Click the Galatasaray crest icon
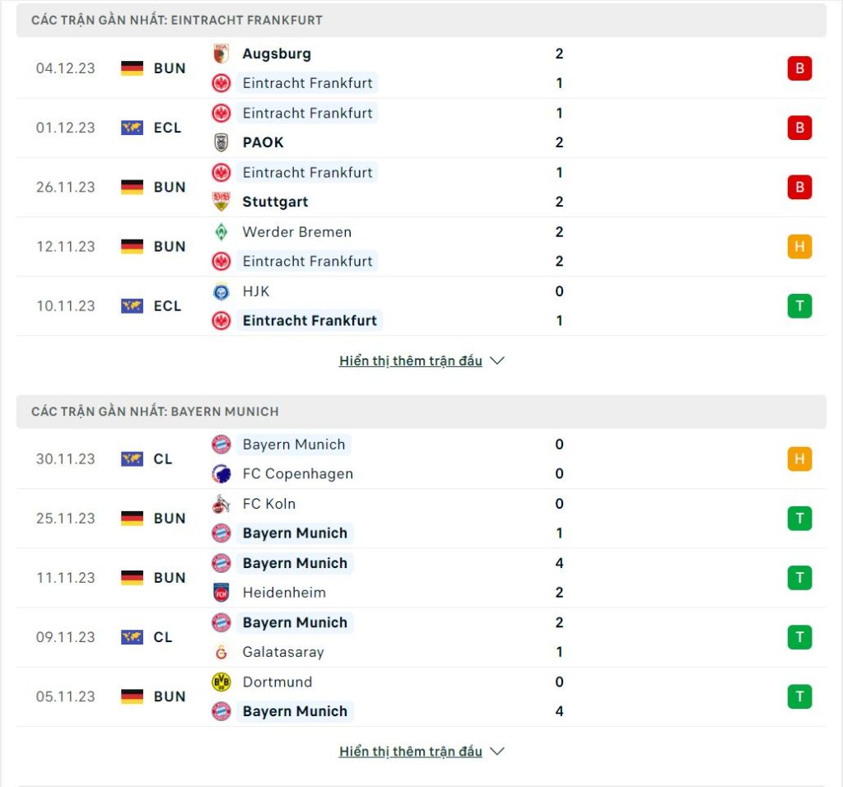The image size is (843, 787). [x=221, y=652]
